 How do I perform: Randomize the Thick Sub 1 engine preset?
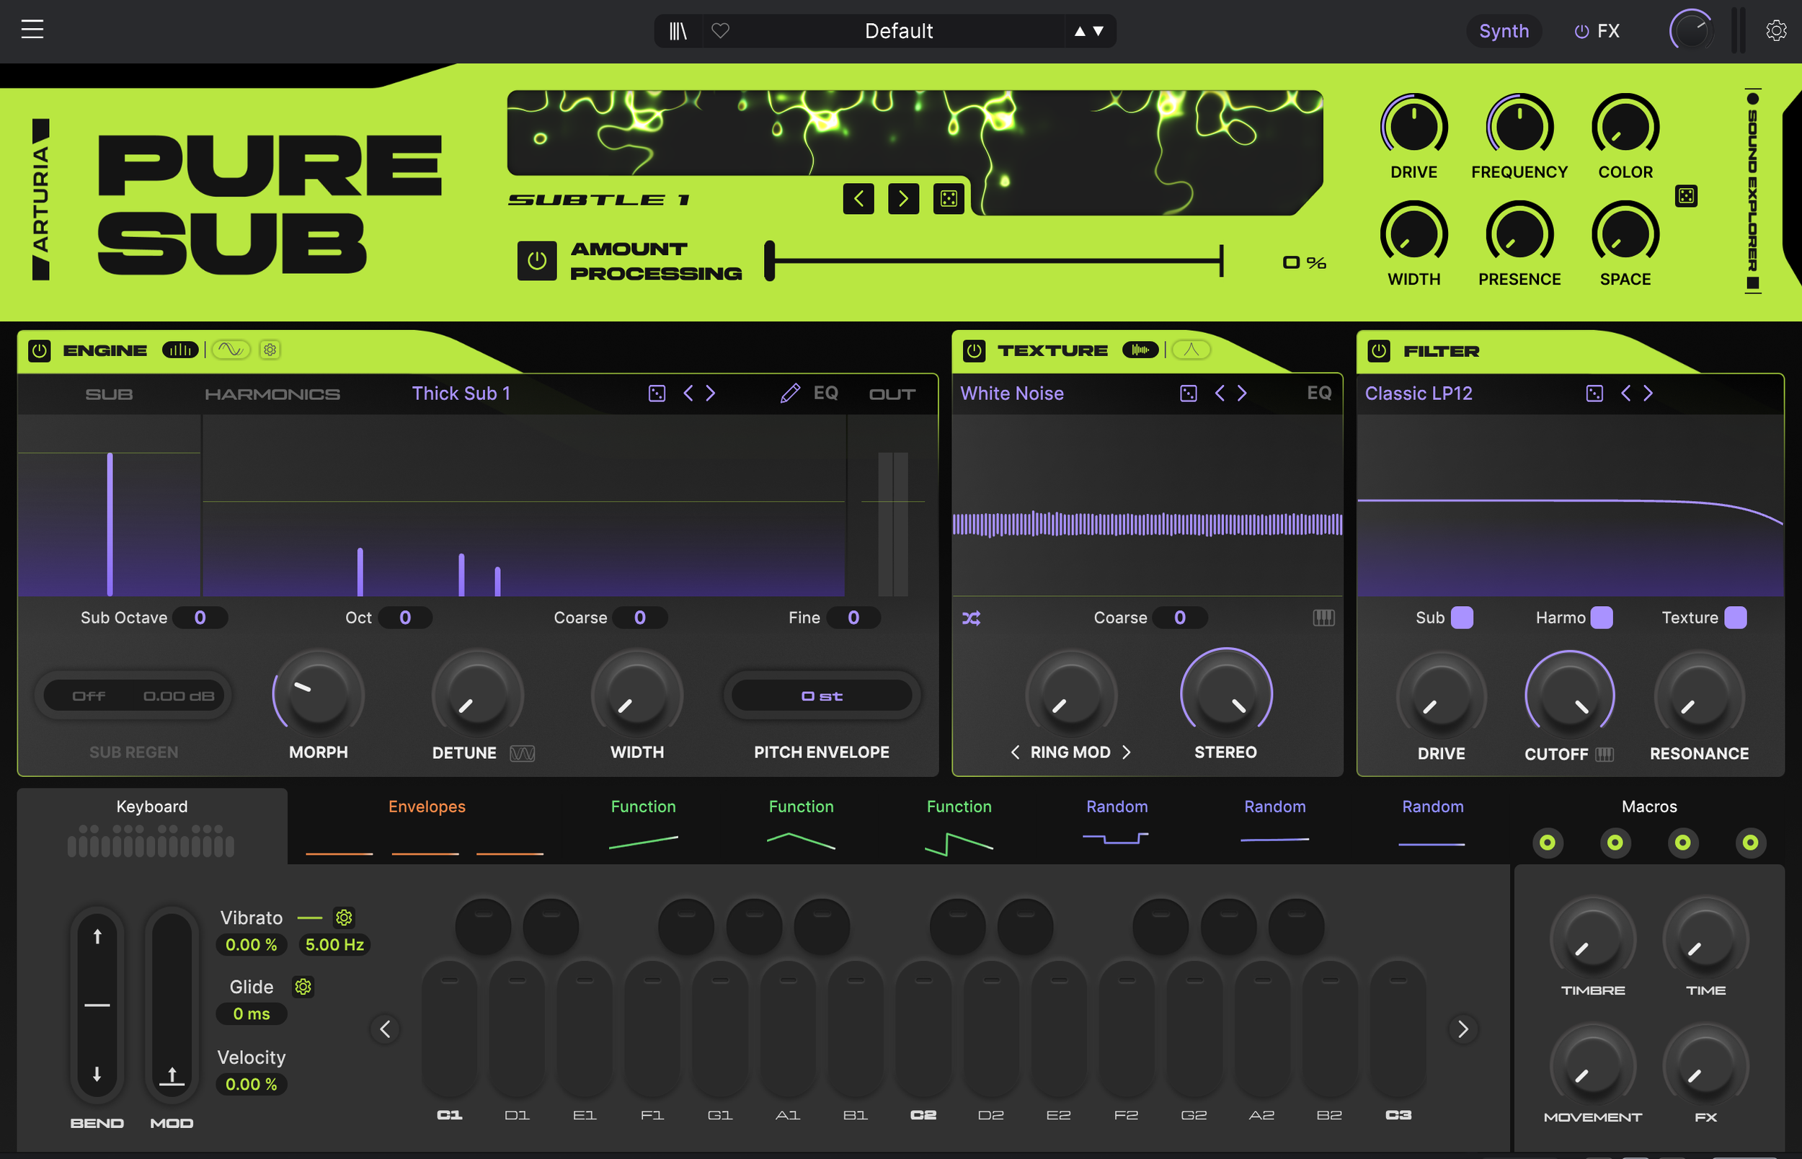point(657,394)
